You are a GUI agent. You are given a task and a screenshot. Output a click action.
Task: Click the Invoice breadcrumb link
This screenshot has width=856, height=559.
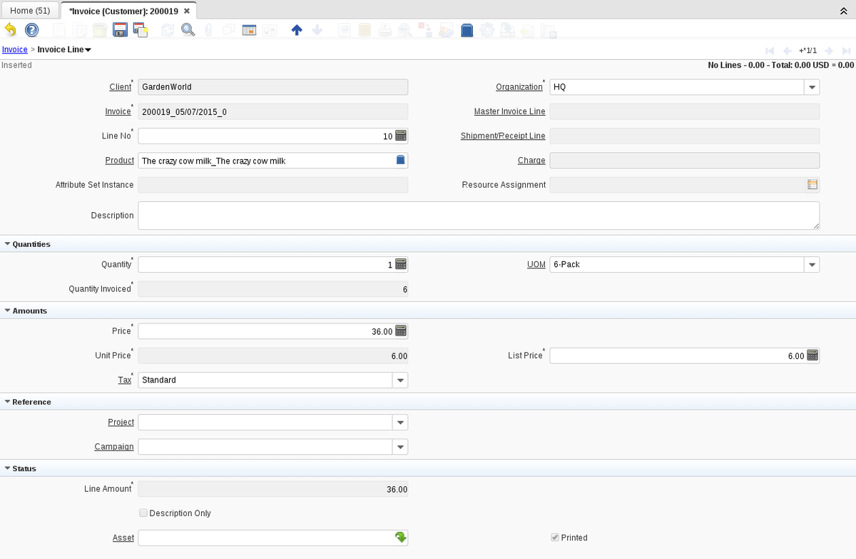(14, 50)
